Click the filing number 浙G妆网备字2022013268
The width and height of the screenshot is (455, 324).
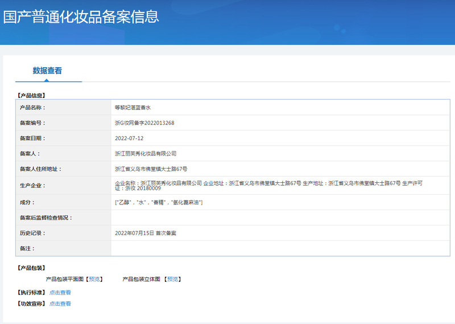144,122
